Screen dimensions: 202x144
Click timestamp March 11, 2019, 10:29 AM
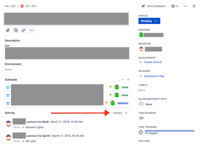pos(66,122)
